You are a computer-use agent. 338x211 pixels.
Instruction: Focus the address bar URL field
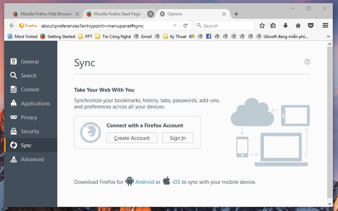106,26
